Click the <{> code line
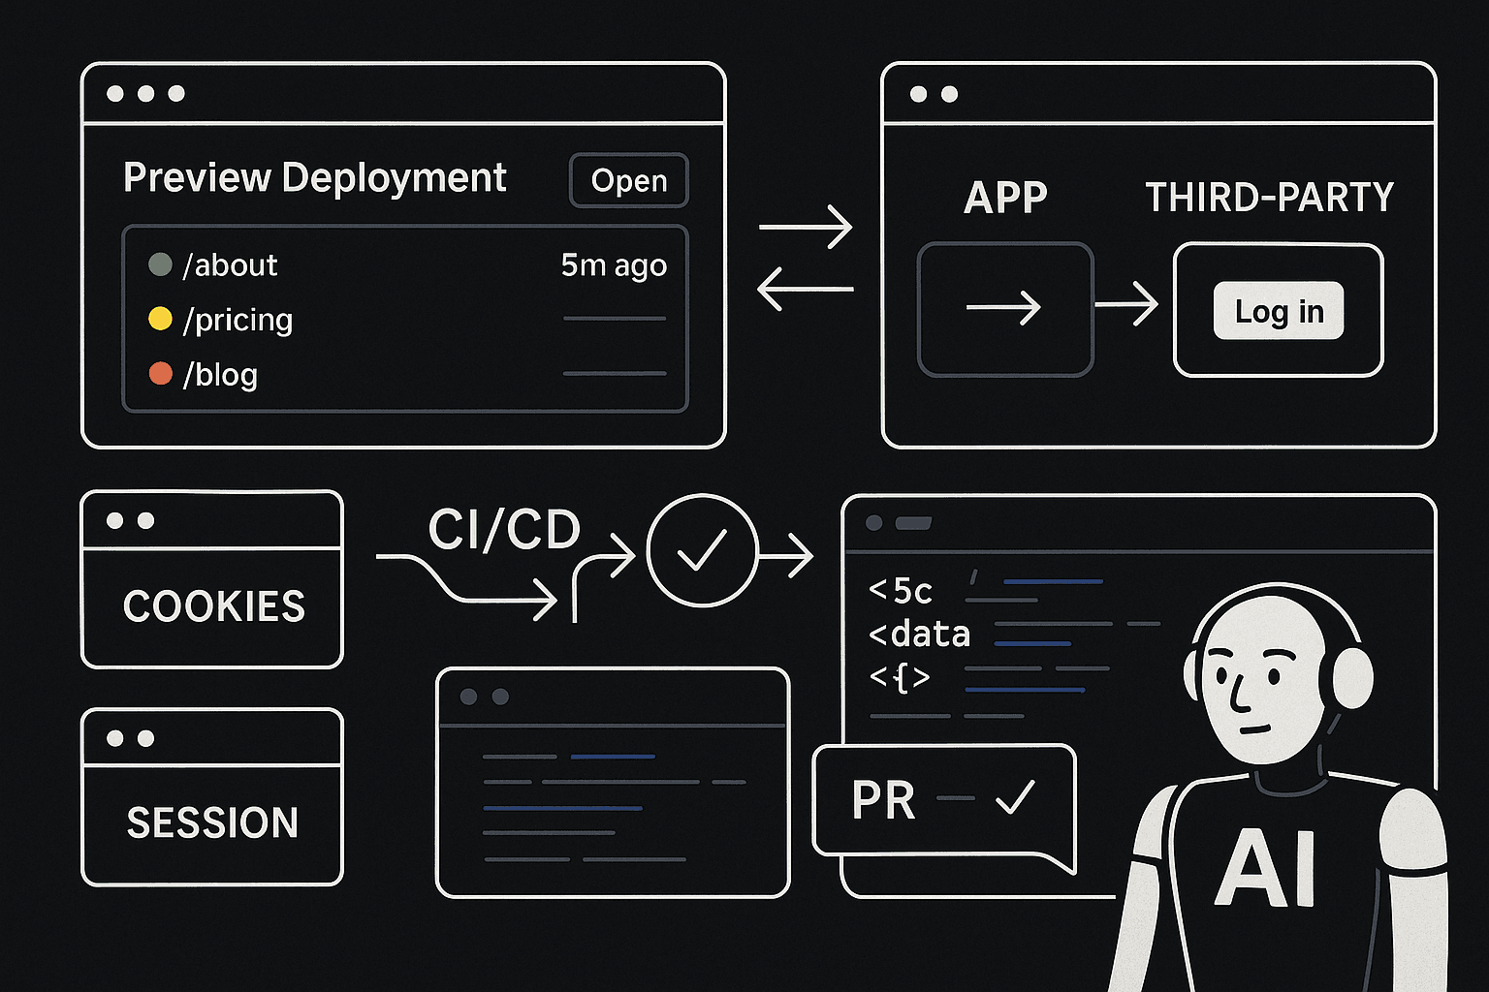The image size is (1489, 992). [x=900, y=677]
